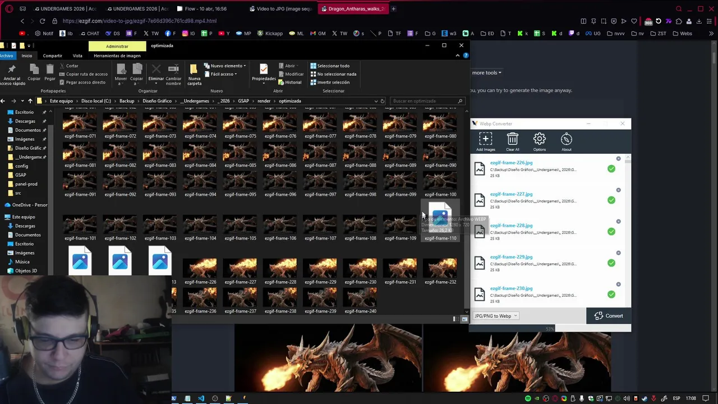The image size is (718, 404).
Task: Click the Administrar contextual tab
Action: pyautogui.click(x=117, y=46)
